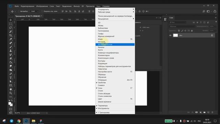This screenshot has height=124, width=220.
Task: Select the Sponge tool
Action: pyautogui.click(x=11, y=70)
